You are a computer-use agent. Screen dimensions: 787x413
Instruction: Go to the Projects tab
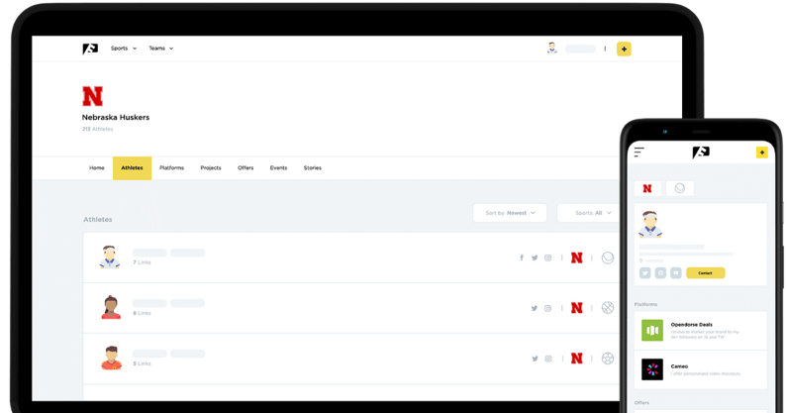pyautogui.click(x=211, y=167)
